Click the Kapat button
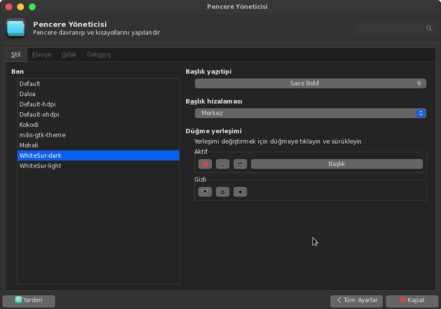 pyautogui.click(x=412, y=301)
